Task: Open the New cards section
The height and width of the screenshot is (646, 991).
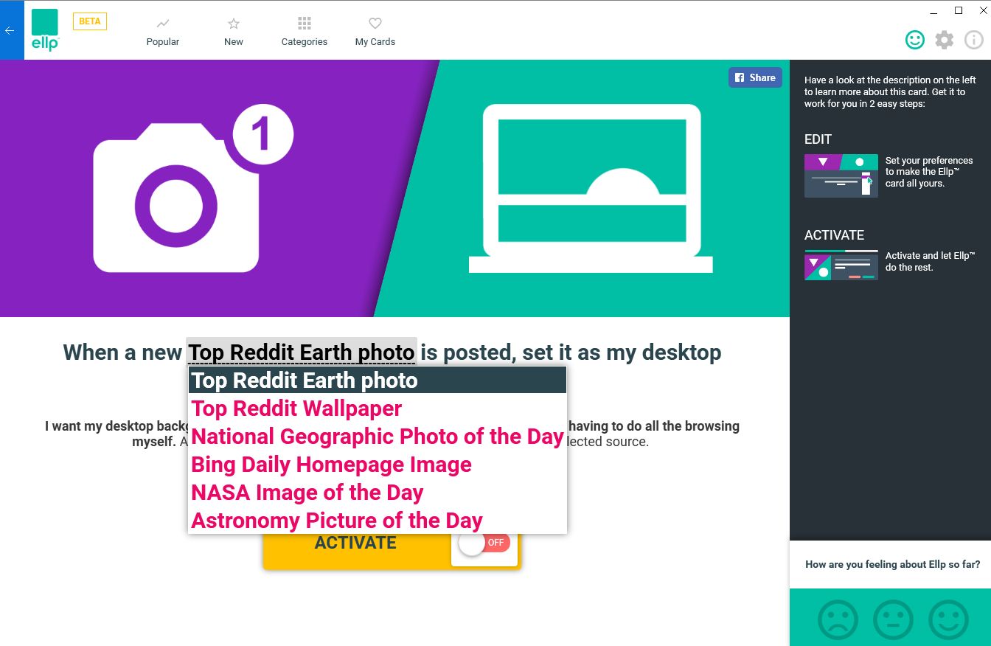Action: (234, 32)
